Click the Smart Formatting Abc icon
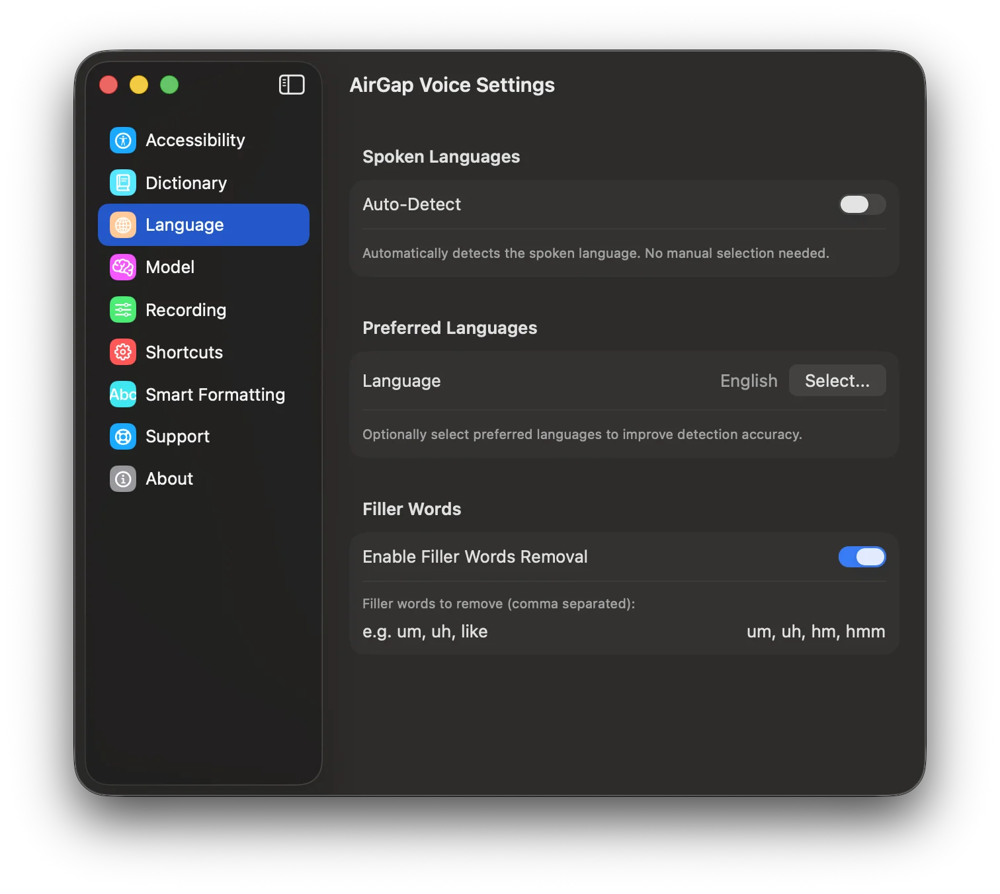The width and height of the screenshot is (1000, 894). pos(123,394)
